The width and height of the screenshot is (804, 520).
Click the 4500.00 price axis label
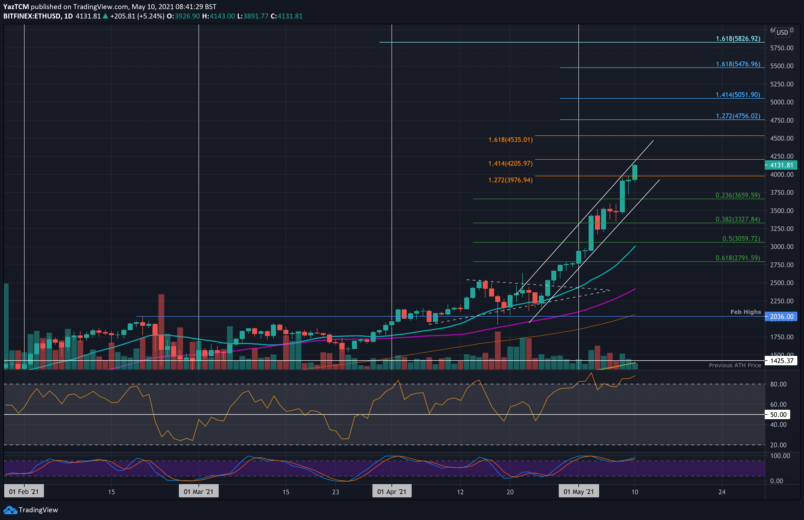(x=782, y=138)
